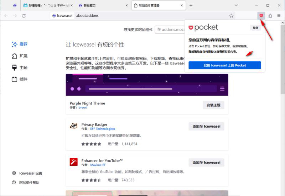The height and width of the screenshot is (196, 285).
Task: Open 扩展 category in sidebar
Action: (x=20, y=56)
